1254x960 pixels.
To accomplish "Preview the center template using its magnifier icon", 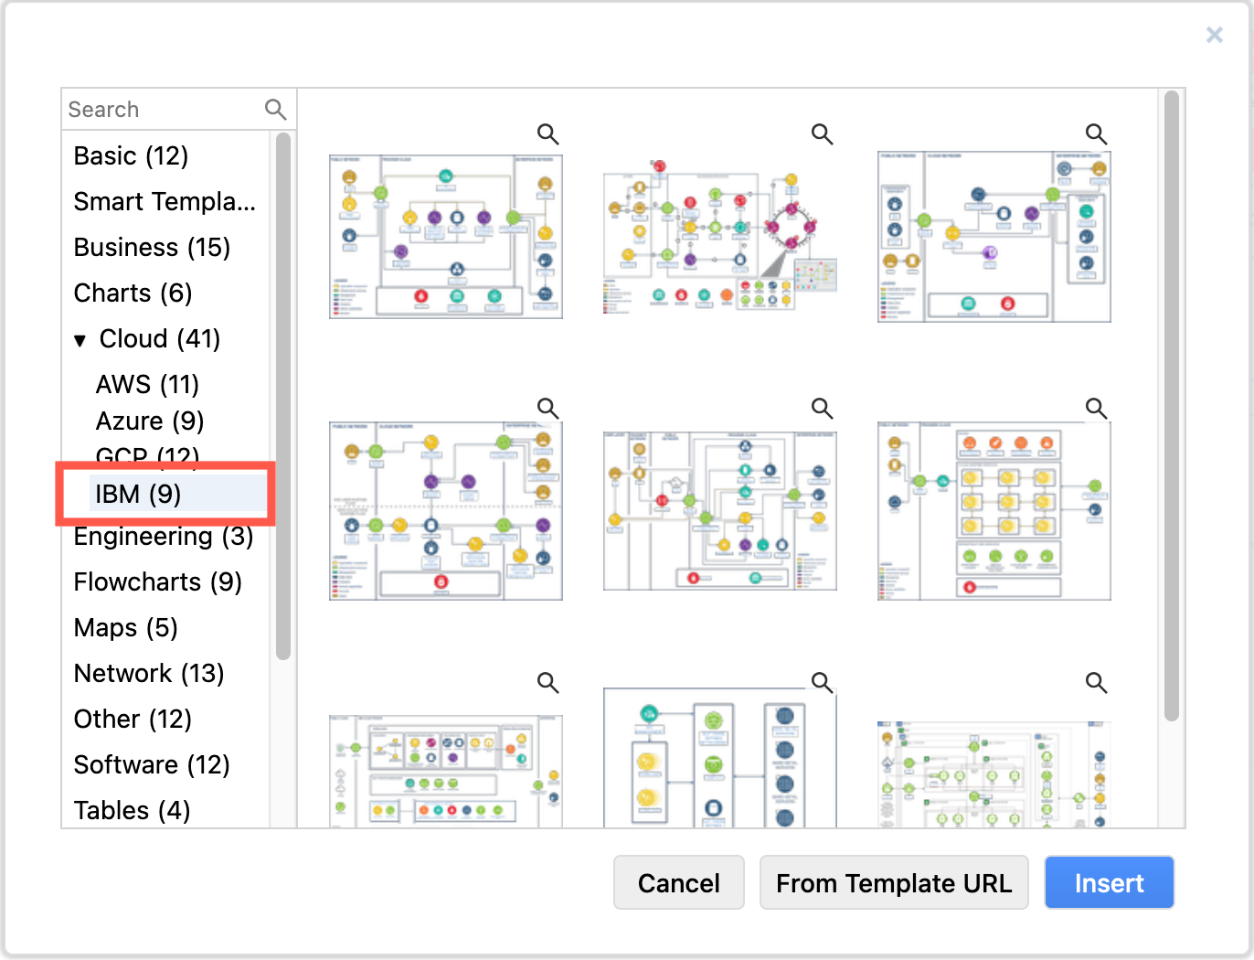I will point(822,408).
